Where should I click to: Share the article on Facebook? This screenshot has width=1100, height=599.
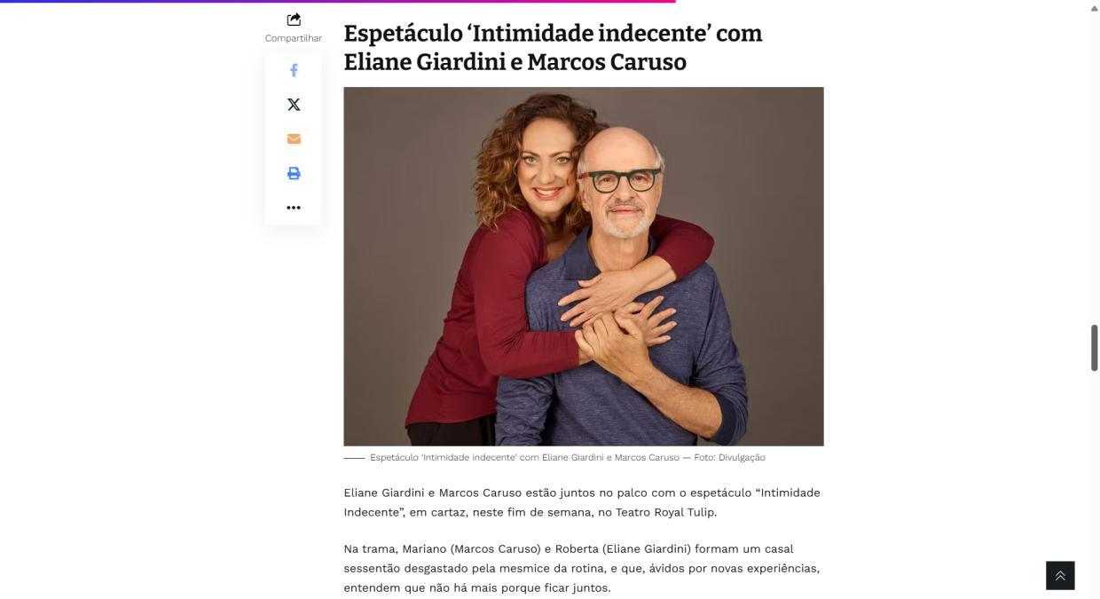coord(294,70)
